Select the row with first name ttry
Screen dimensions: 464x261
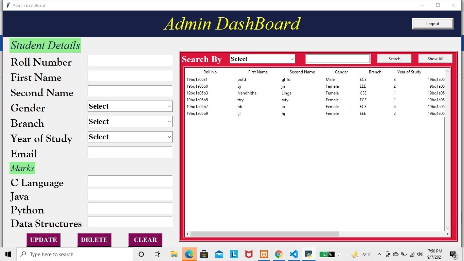tap(315, 100)
